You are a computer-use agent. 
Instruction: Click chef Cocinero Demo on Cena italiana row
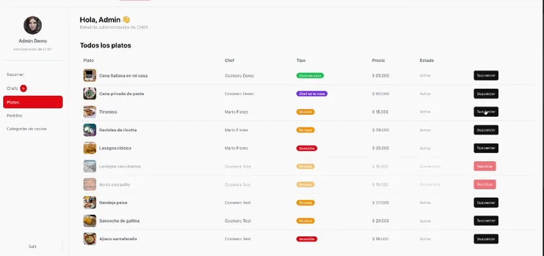(239, 76)
